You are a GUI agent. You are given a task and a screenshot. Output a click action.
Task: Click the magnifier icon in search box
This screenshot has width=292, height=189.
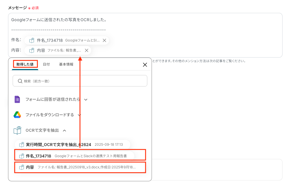click(20, 81)
